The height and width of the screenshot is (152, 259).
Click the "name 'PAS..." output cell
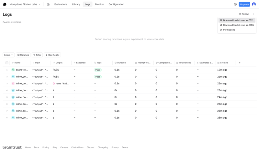click(x=61, y=83)
